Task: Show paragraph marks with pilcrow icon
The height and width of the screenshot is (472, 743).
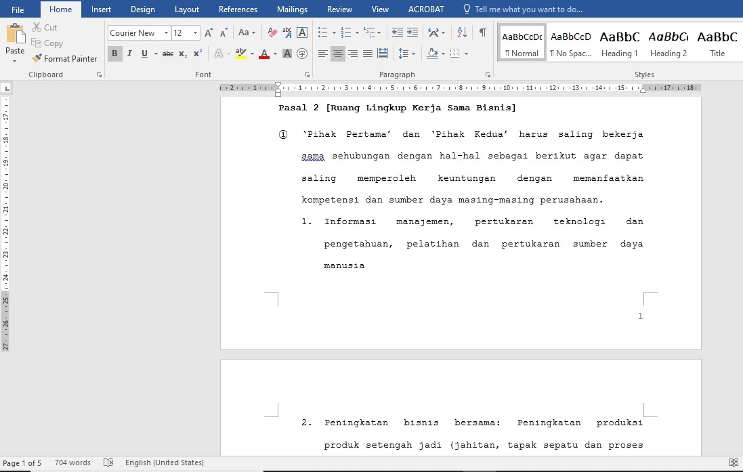Action: [x=482, y=33]
